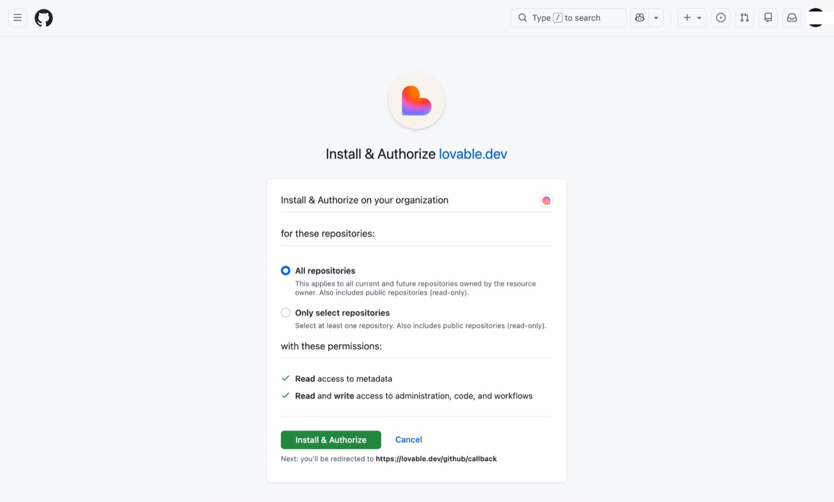This screenshot has height=502, width=834.
Task: Open the notifications inbox icon
Action: [x=792, y=18]
